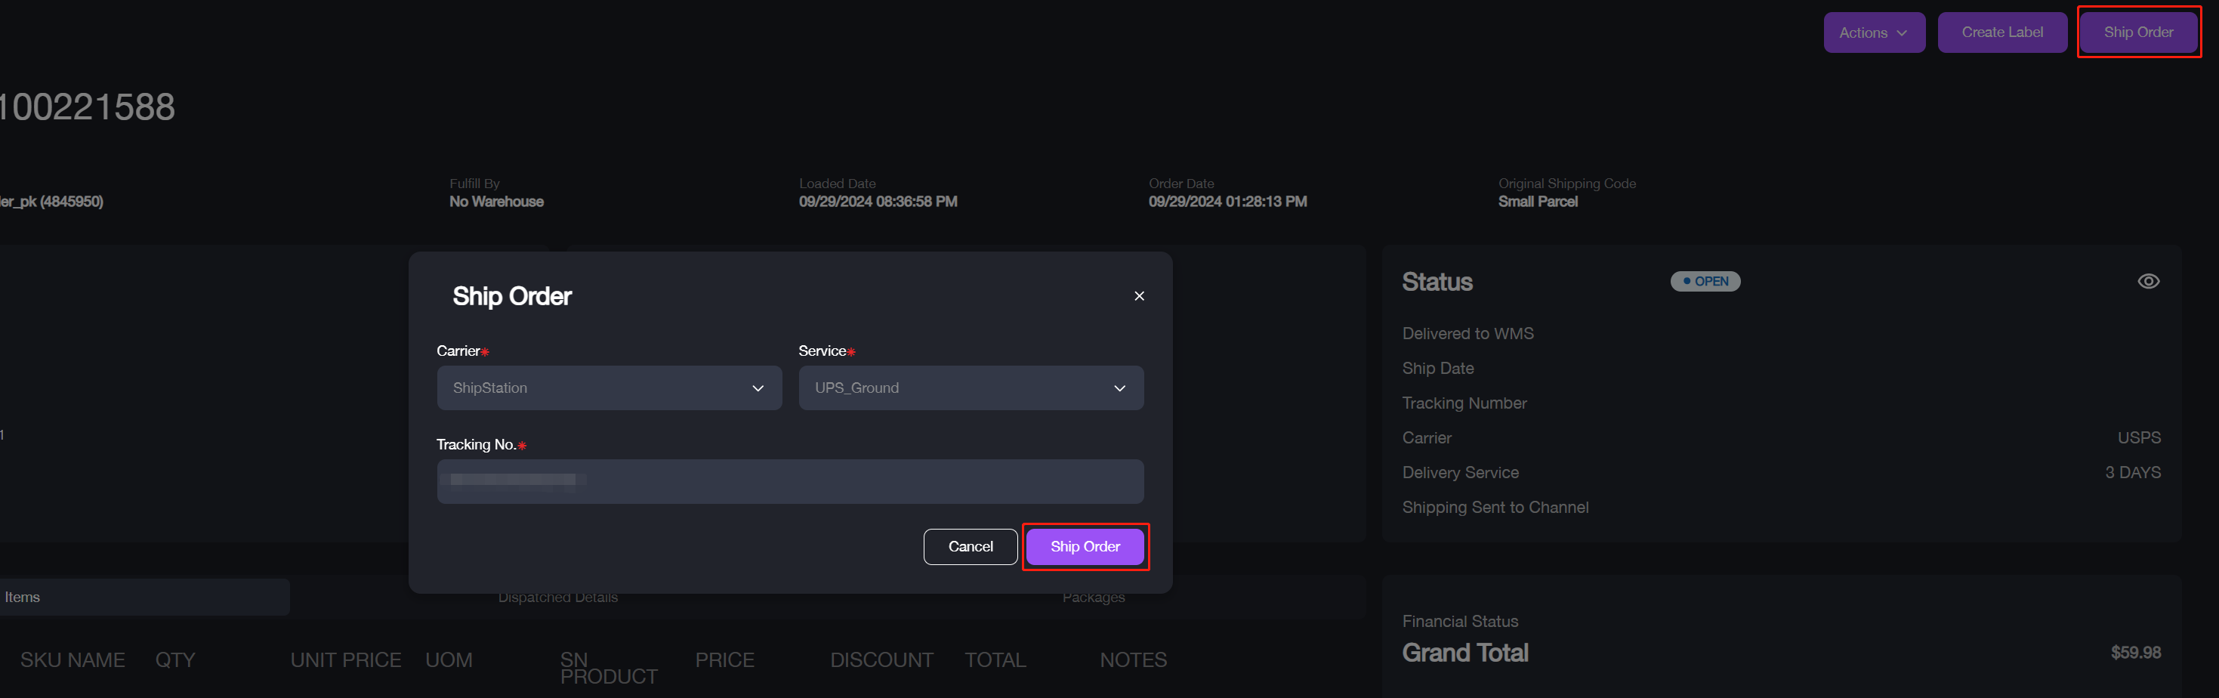The width and height of the screenshot is (2219, 698).
Task: Switch to the Packages tab
Action: (x=1093, y=596)
